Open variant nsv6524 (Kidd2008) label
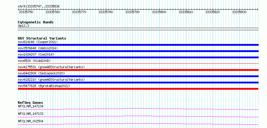 (x=34, y=61)
